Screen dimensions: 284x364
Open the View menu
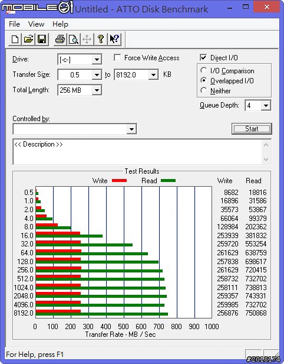[x=36, y=24]
